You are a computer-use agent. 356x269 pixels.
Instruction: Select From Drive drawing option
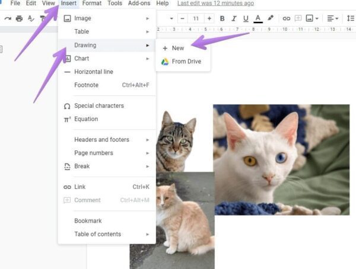186,62
